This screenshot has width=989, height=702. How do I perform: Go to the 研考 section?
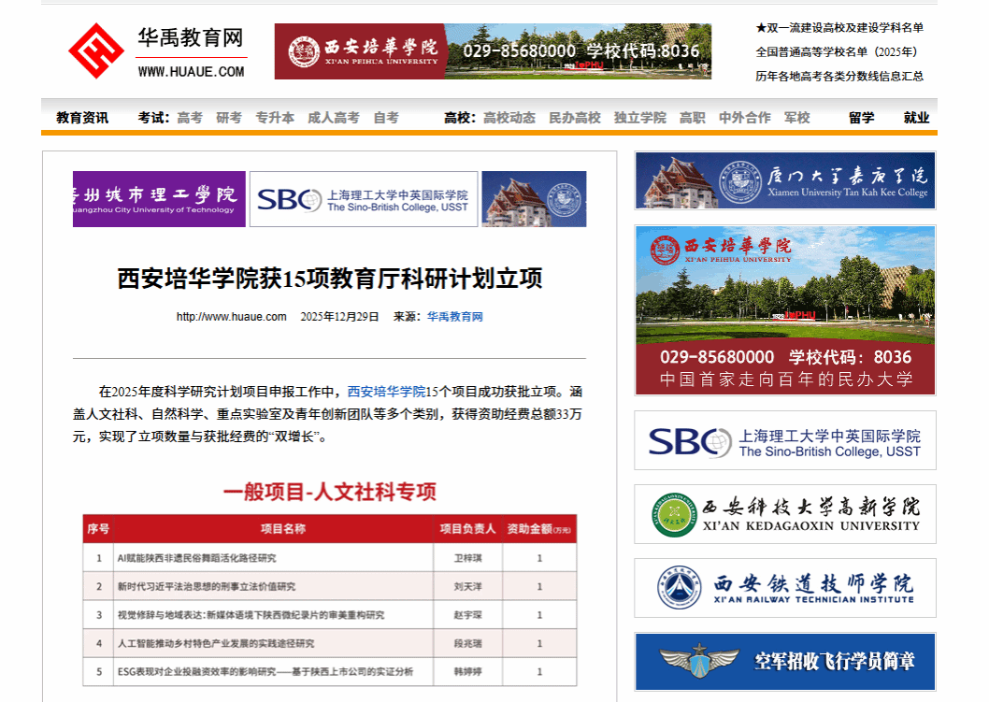pos(229,118)
